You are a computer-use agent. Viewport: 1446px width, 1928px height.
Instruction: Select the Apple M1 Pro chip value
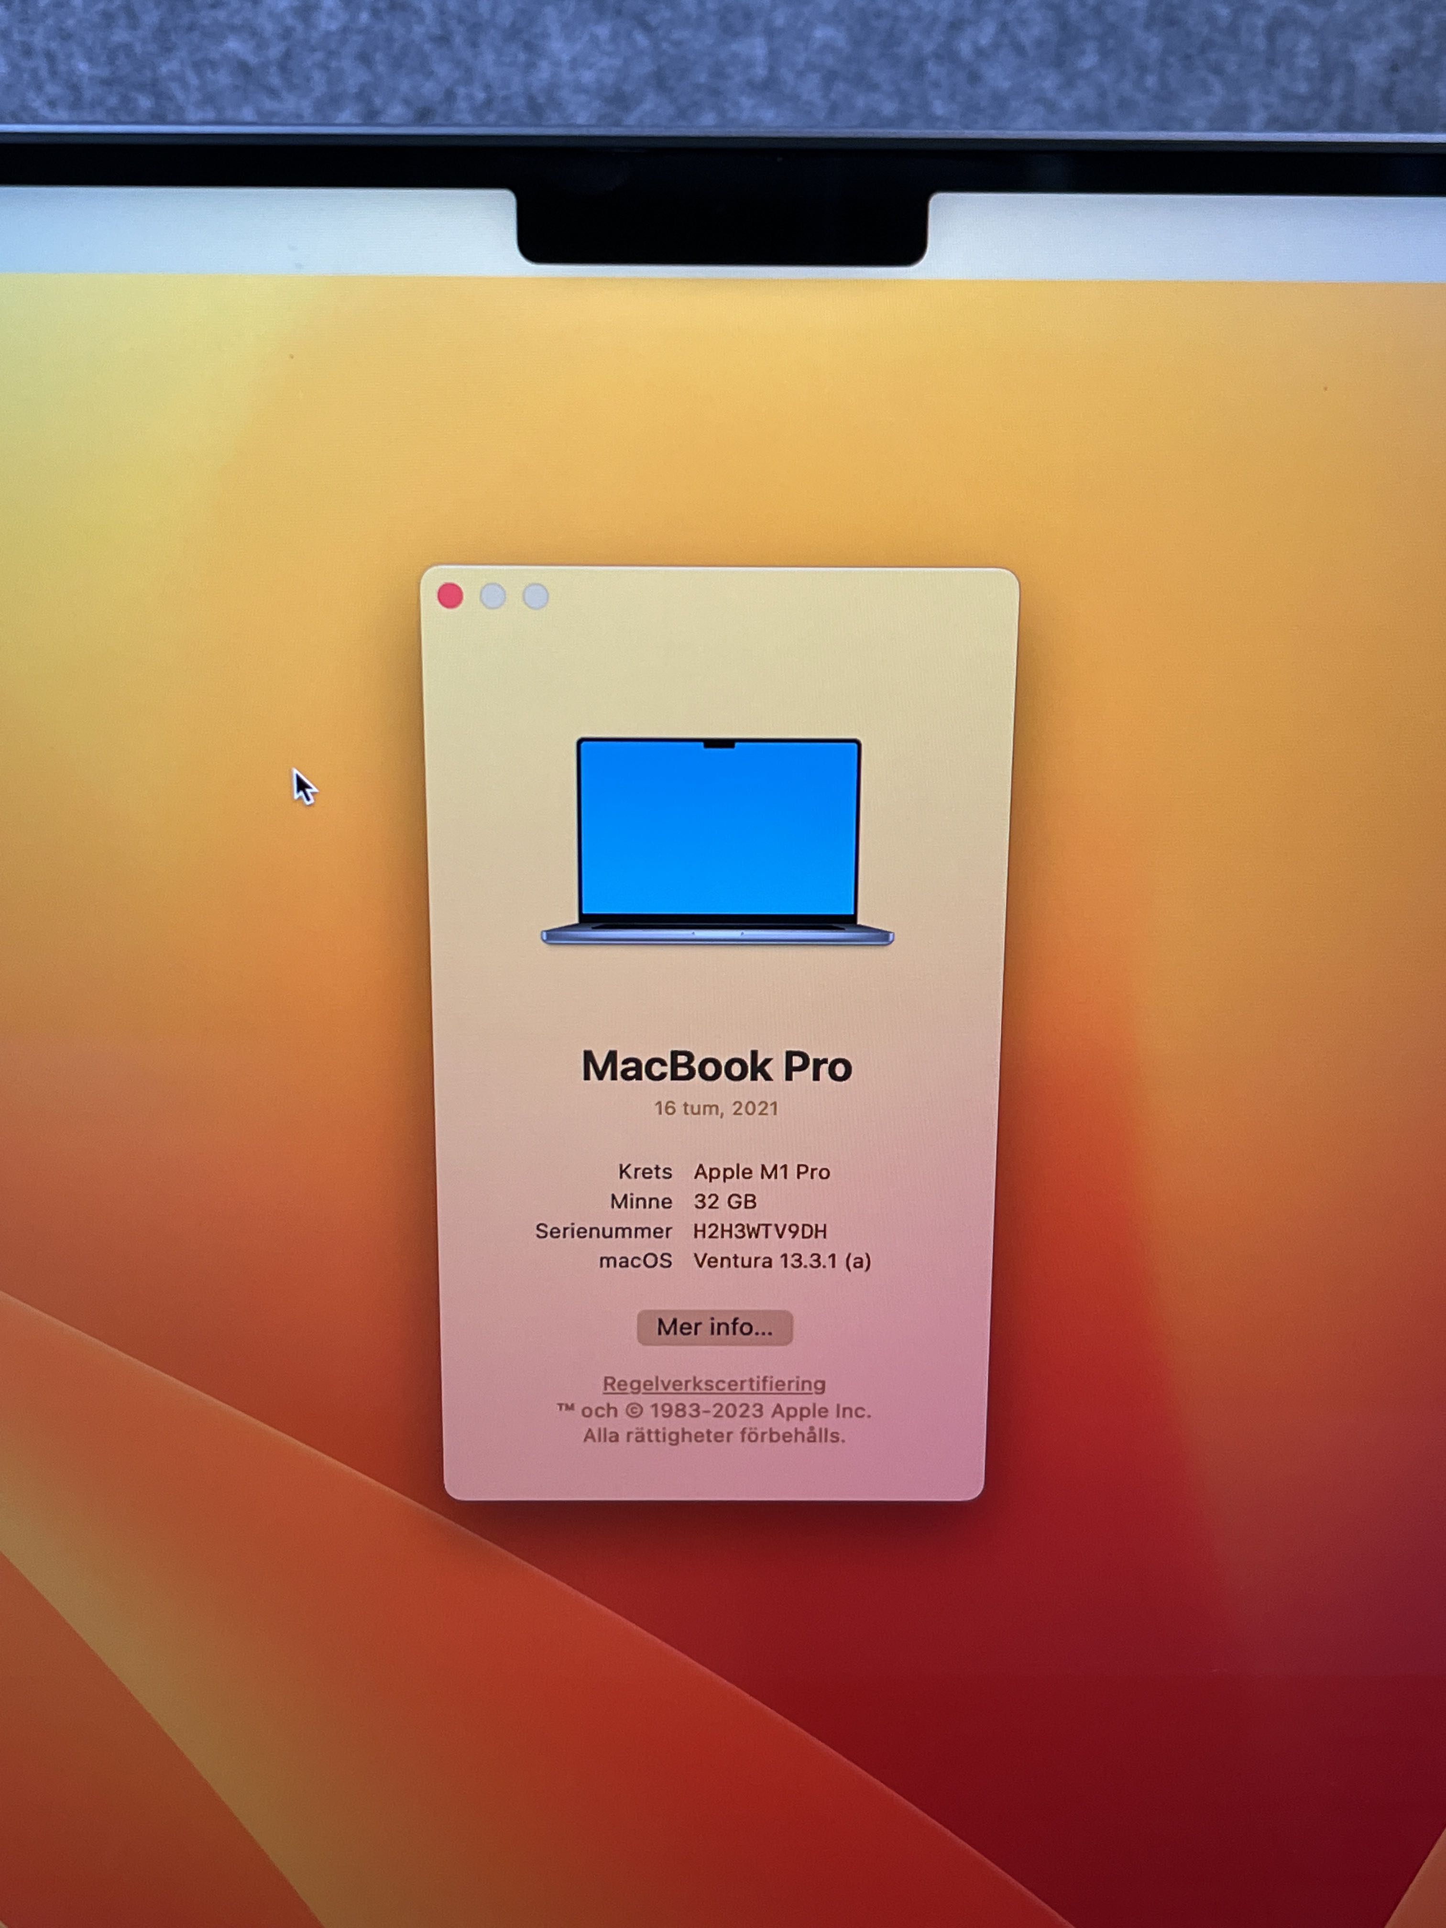[762, 1172]
